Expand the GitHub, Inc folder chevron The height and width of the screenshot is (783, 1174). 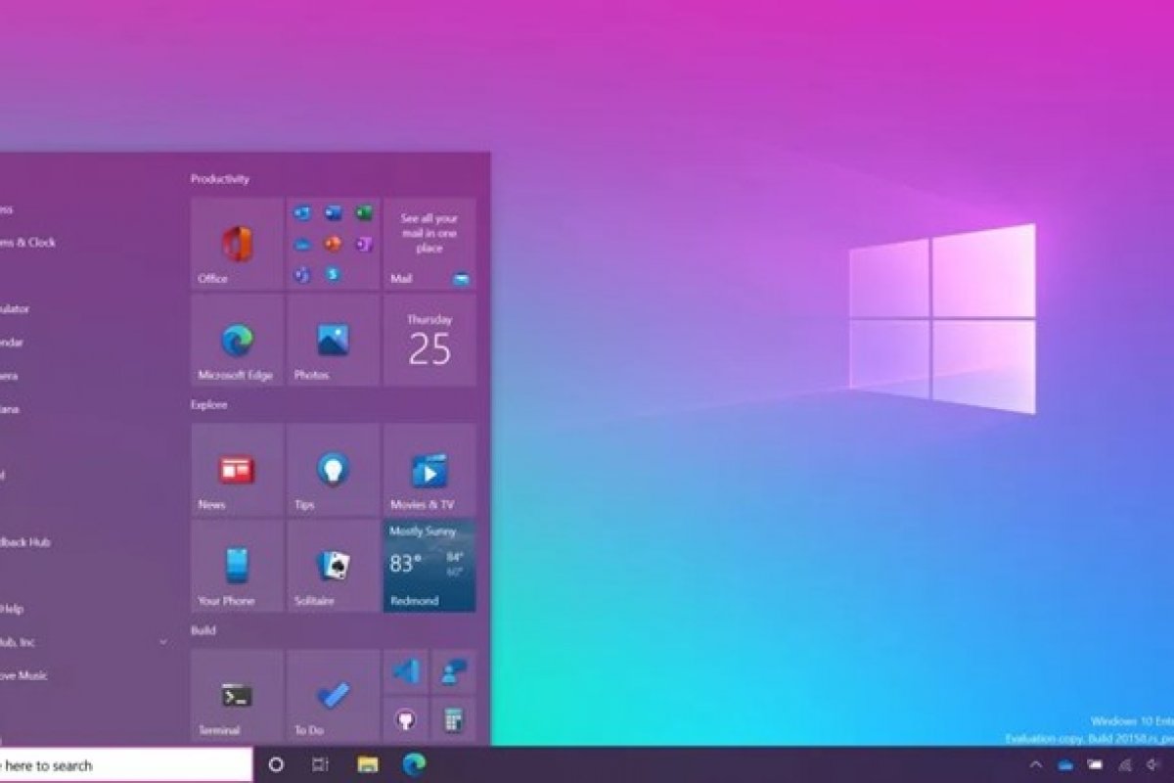coord(162,642)
